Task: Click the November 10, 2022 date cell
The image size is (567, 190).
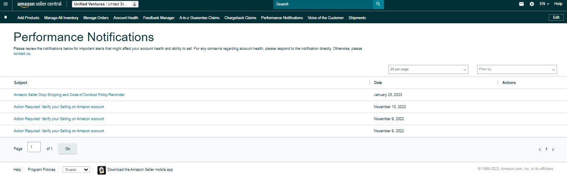Action: pyautogui.click(x=390, y=107)
